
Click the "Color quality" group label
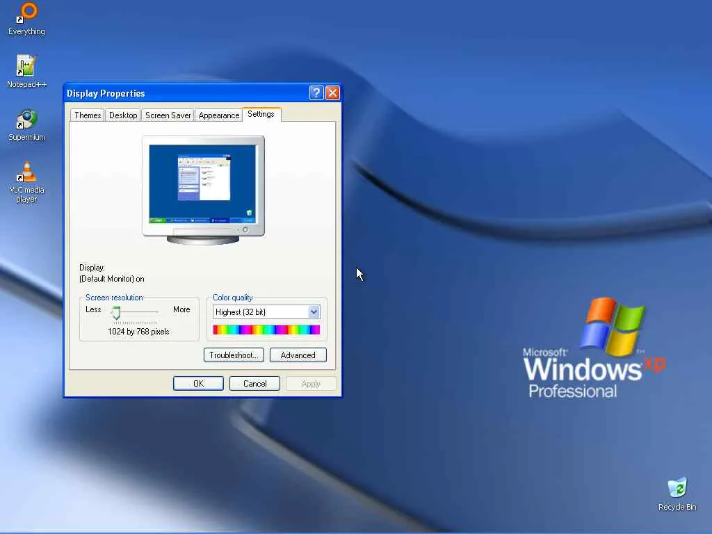point(232,298)
